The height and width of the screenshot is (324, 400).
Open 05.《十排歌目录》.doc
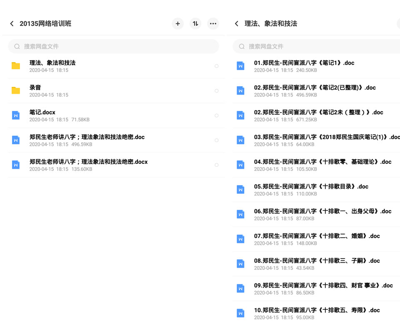311,187
